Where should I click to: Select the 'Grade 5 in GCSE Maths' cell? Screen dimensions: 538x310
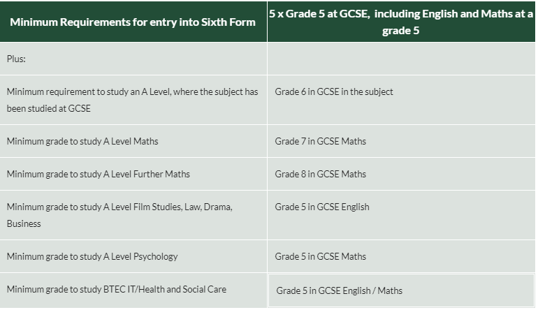click(x=401, y=256)
